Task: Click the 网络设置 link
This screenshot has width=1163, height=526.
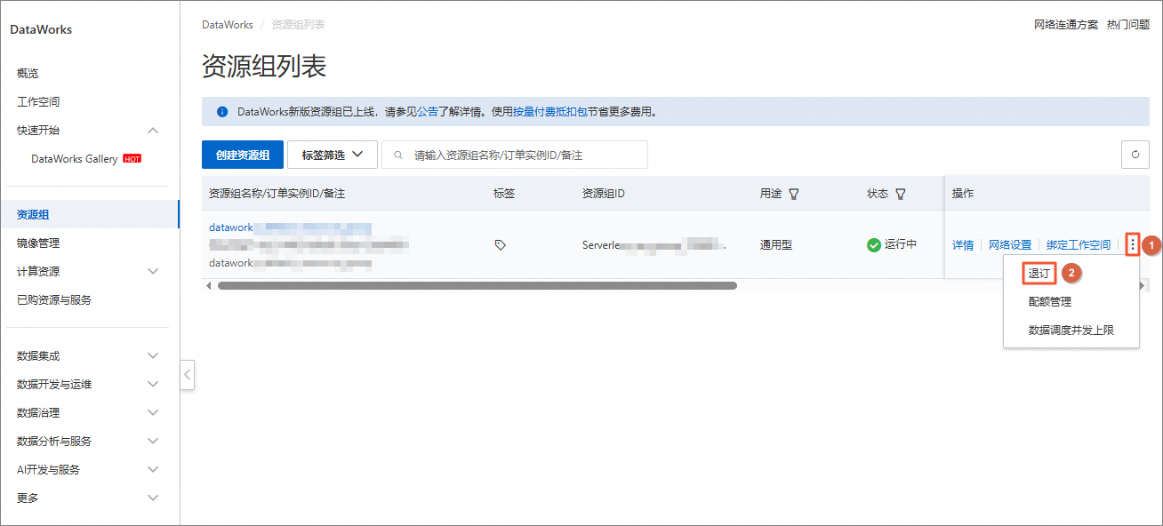Action: [1010, 245]
